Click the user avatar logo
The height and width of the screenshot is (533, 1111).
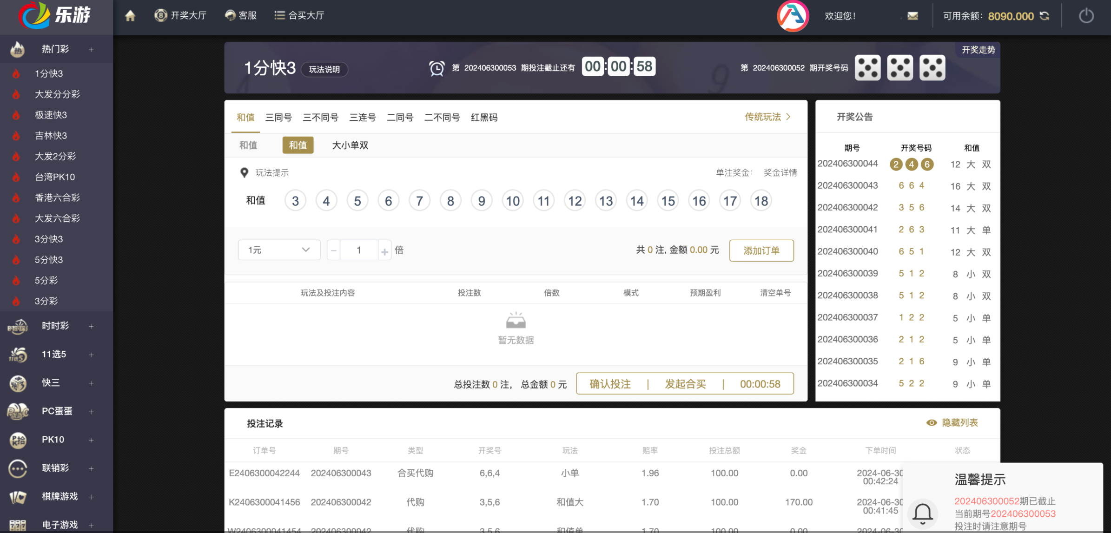click(x=793, y=16)
